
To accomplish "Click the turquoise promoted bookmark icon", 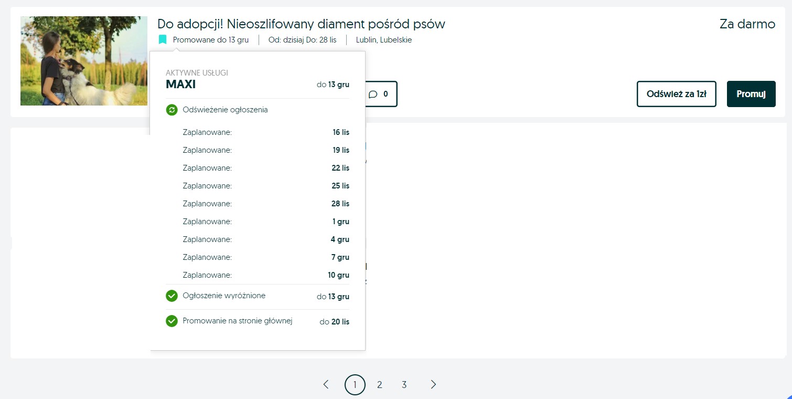I will point(163,40).
